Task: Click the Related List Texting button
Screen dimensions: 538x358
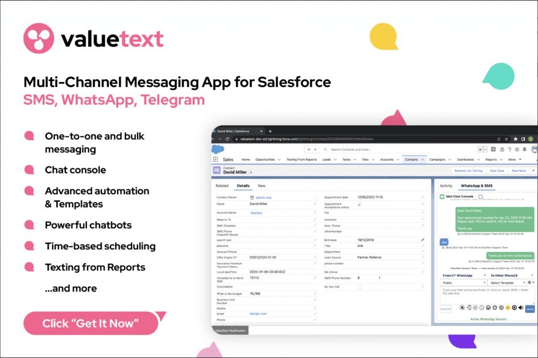Action: (x=468, y=171)
